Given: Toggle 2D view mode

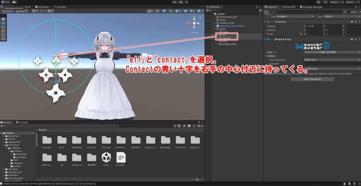Looking at the screenshot, I should click(157, 11).
